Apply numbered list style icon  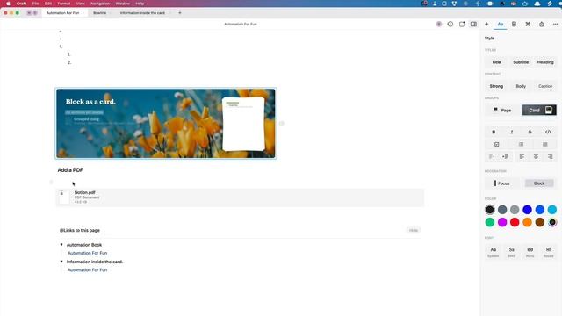544,144
